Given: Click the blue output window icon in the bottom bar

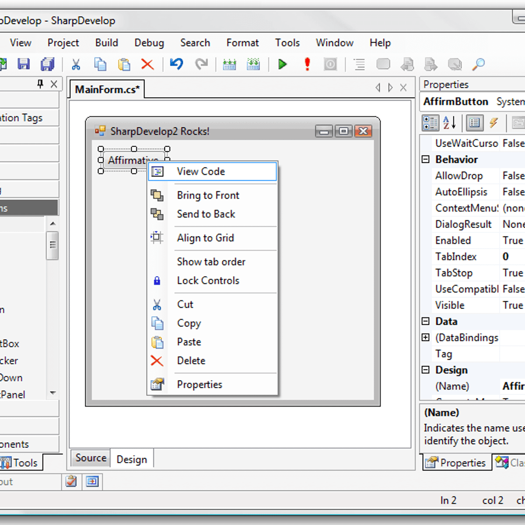Looking at the screenshot, I should pyautogui.click(x=92, y=481).
